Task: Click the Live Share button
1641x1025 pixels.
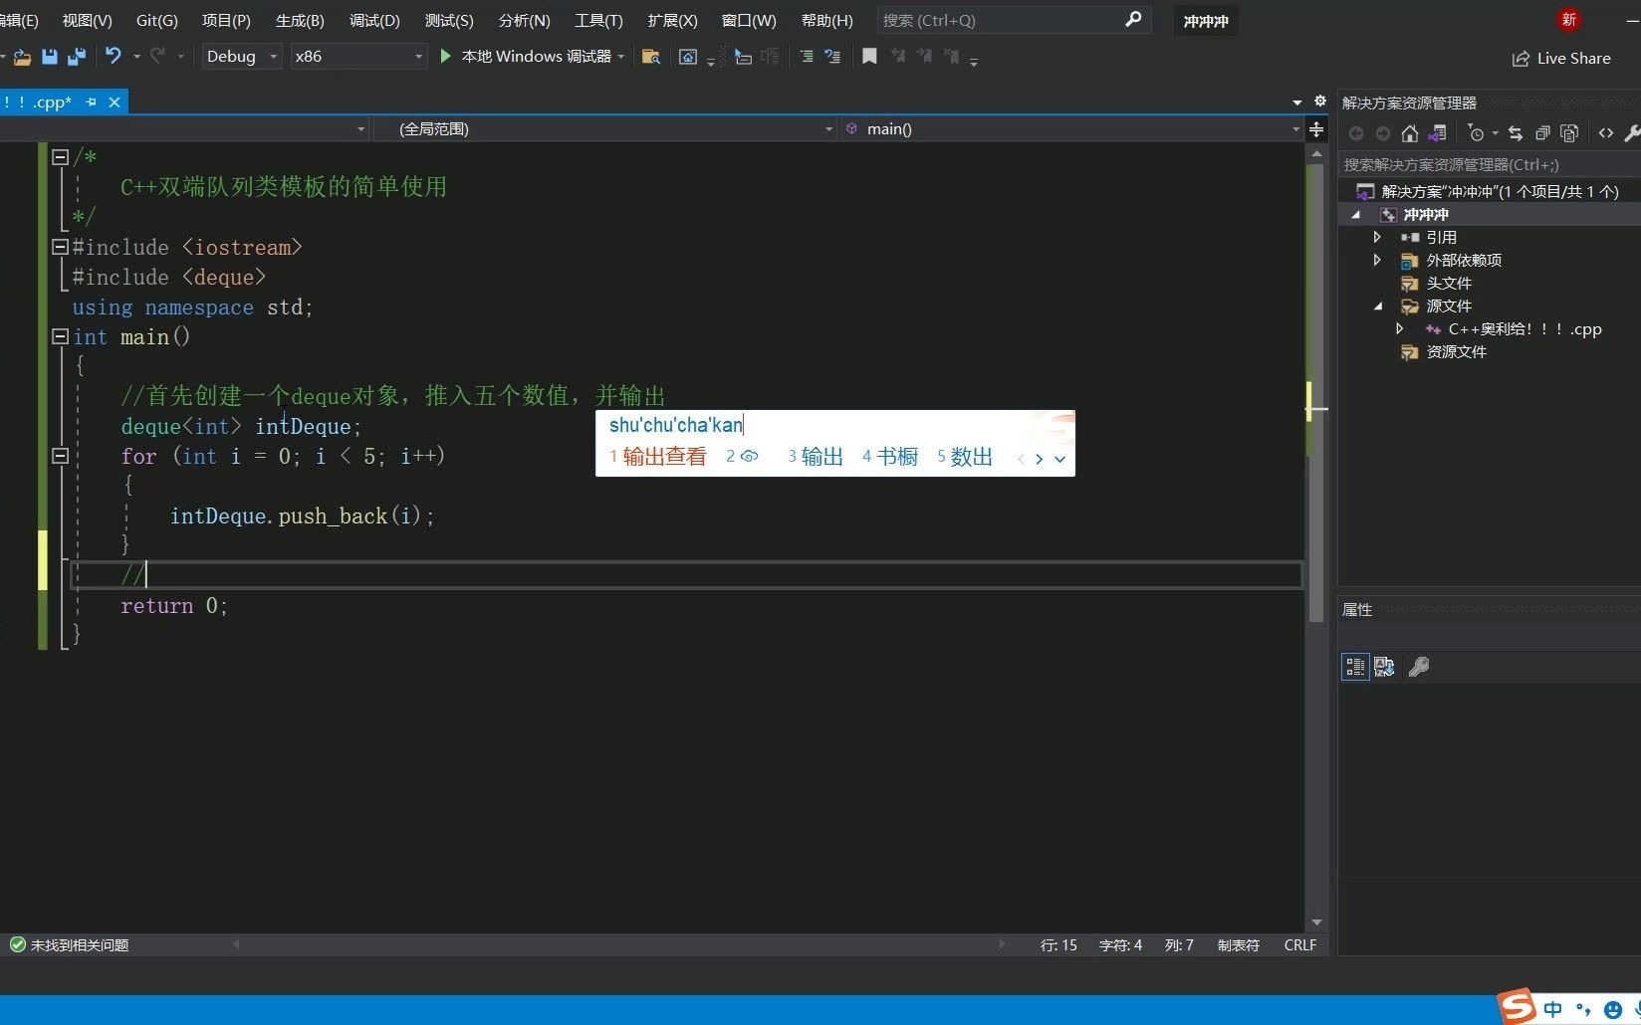Action: [1562, 58]
